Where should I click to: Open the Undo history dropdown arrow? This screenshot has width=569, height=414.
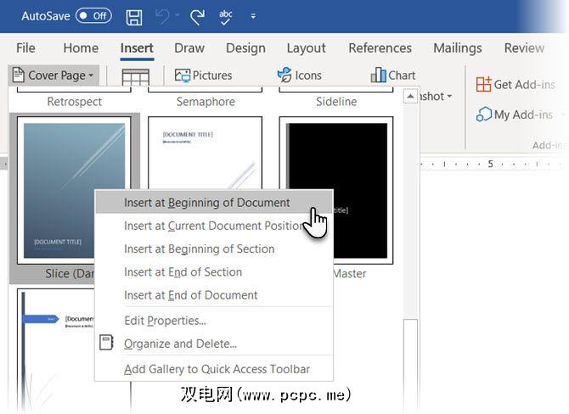tap(177, 15)
